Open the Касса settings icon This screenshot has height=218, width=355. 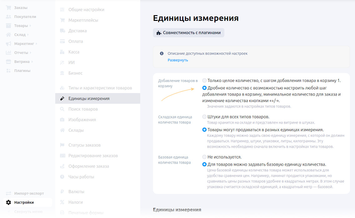coord(62,52)
